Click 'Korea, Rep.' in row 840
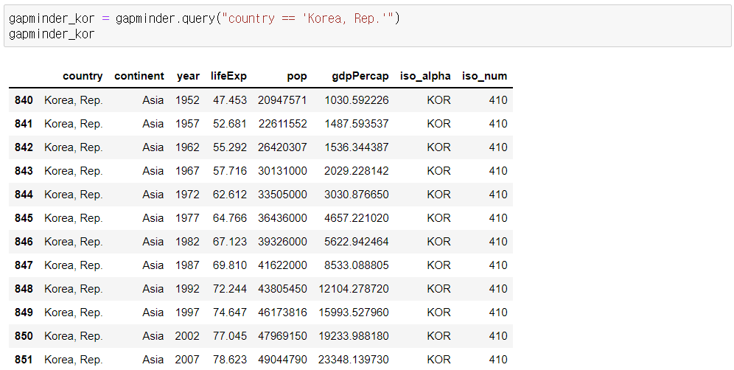The image size is (734, 370). pyautogui.click(x=74, y=100)
